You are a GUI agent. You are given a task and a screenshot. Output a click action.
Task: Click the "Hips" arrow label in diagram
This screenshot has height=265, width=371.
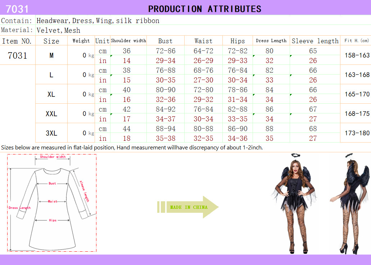click(53, 220)
